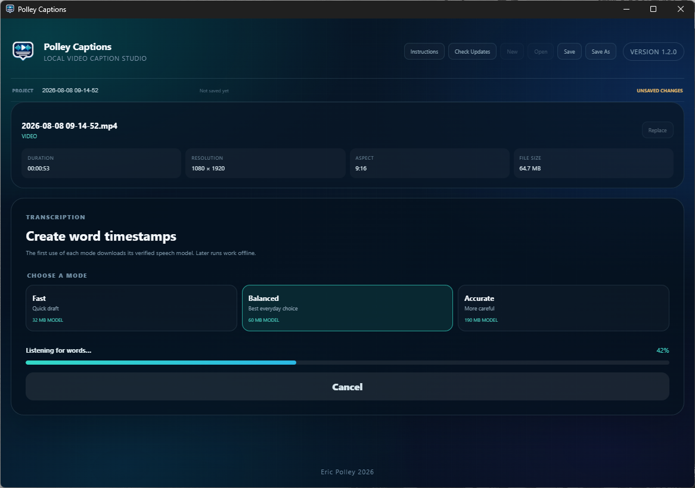695x488 pixels.
Task: Click the Create word timestamps heading
Action: click(x=101, y=236)
